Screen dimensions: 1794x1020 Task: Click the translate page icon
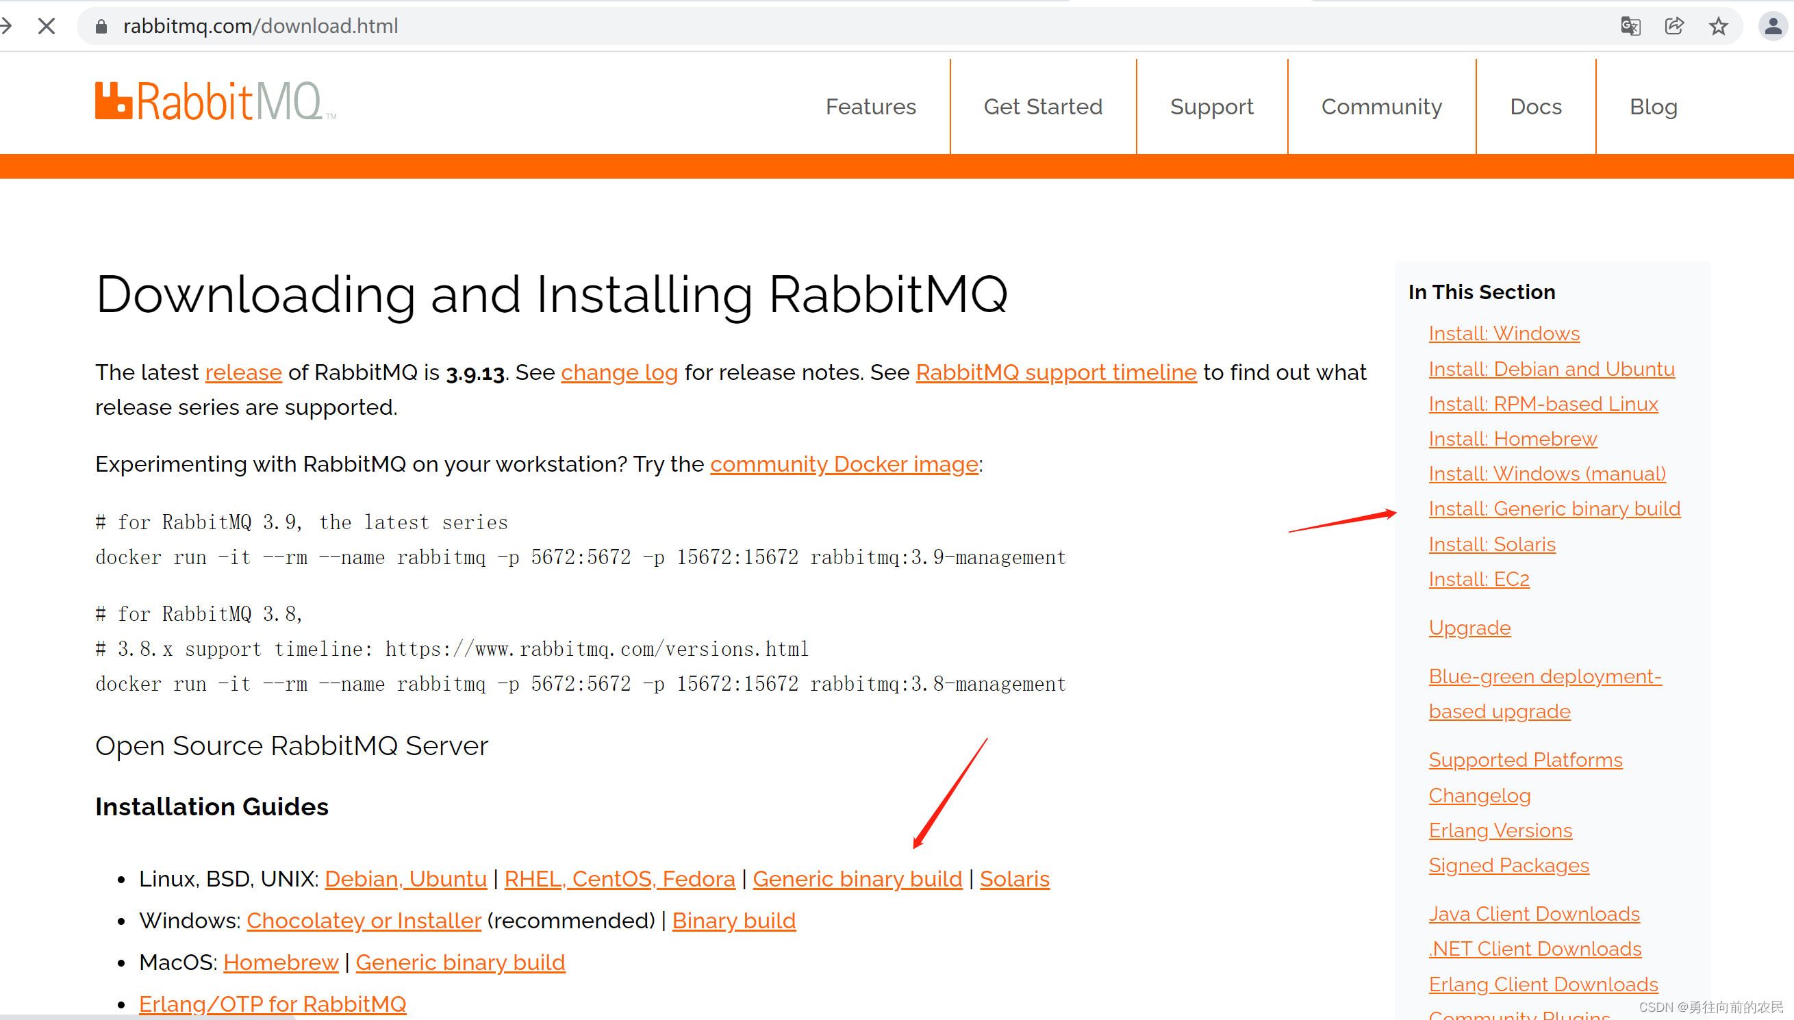(x=1630, y=27)
